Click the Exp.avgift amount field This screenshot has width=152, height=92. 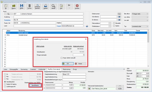145,74
